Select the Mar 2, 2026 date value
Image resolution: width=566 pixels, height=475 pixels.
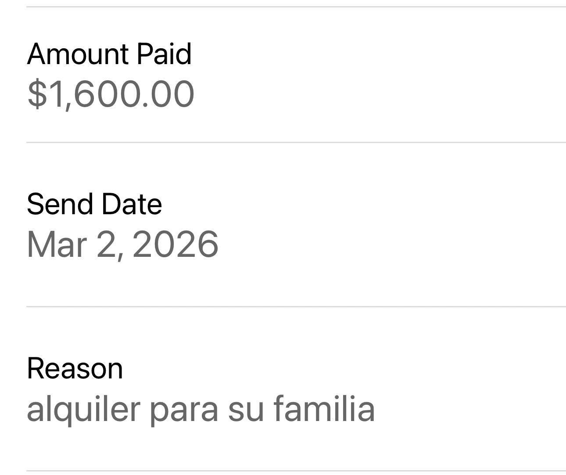coord(122,245)
